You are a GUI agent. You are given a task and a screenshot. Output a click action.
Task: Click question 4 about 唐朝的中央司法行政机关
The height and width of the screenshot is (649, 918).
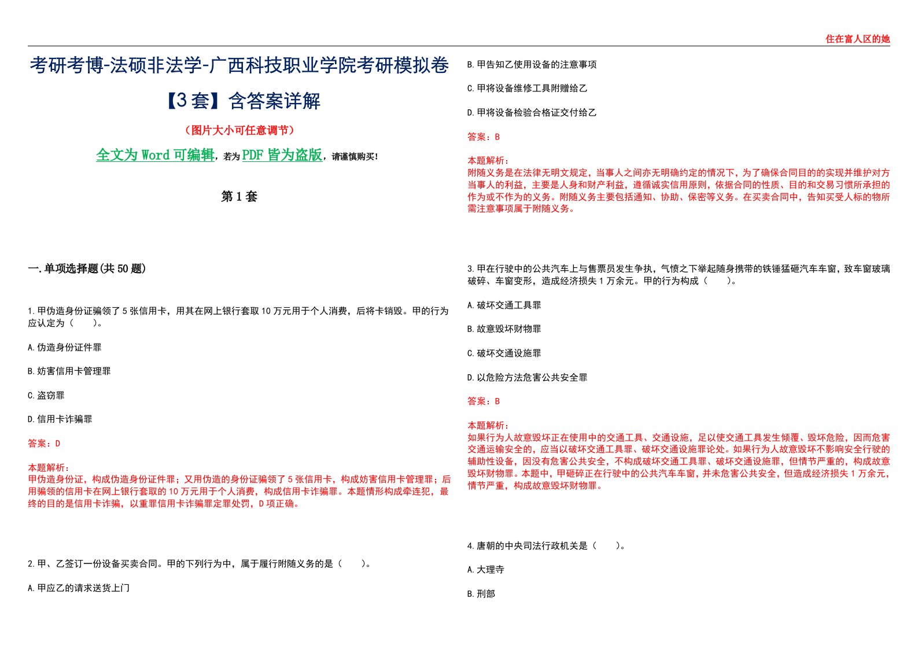click(546, 545)
